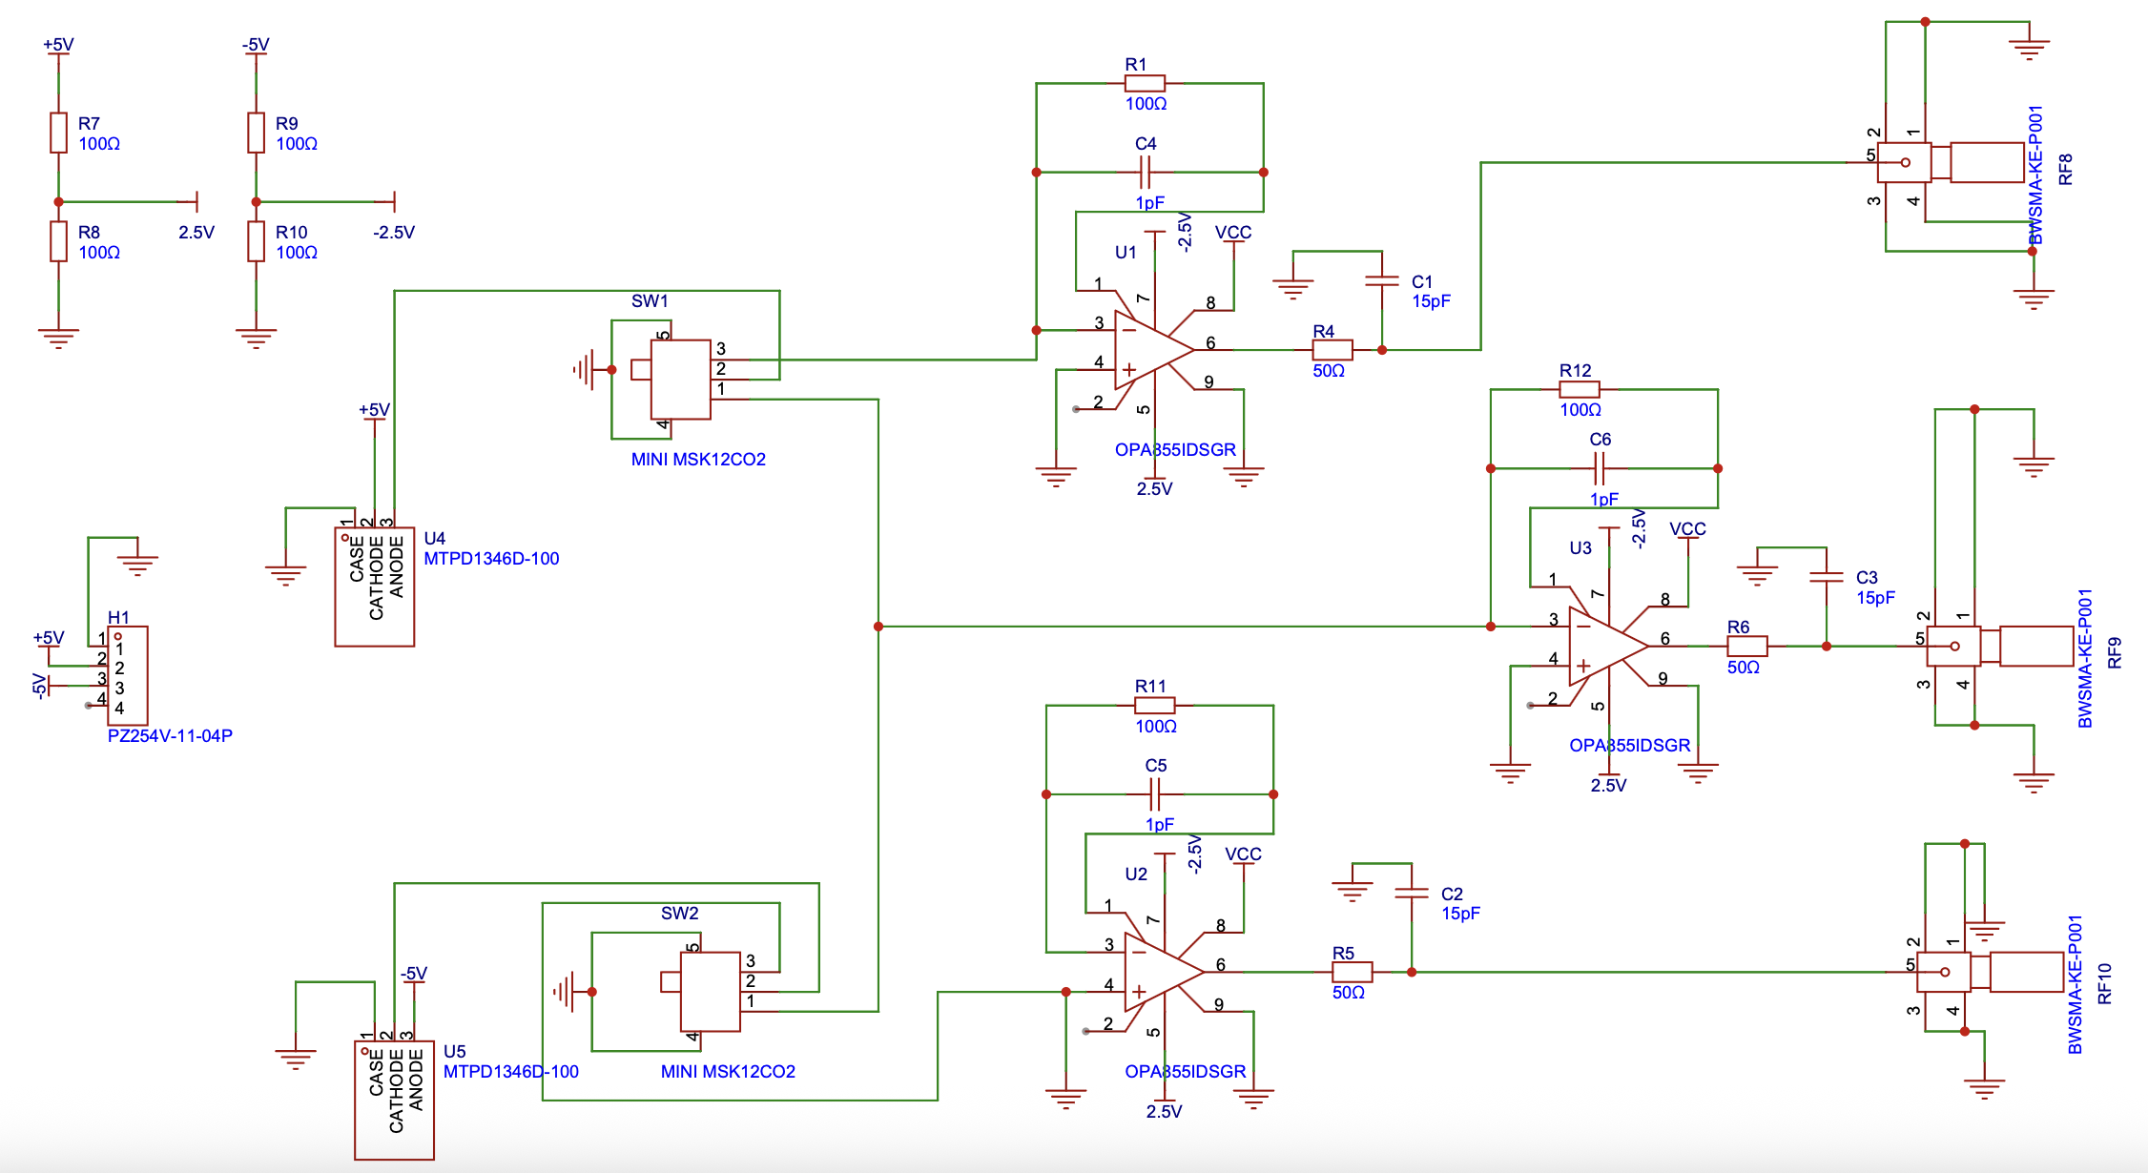Select the R5 resistor symbol
The image size is (2148, 1173).
click(x=1352, y=972)
